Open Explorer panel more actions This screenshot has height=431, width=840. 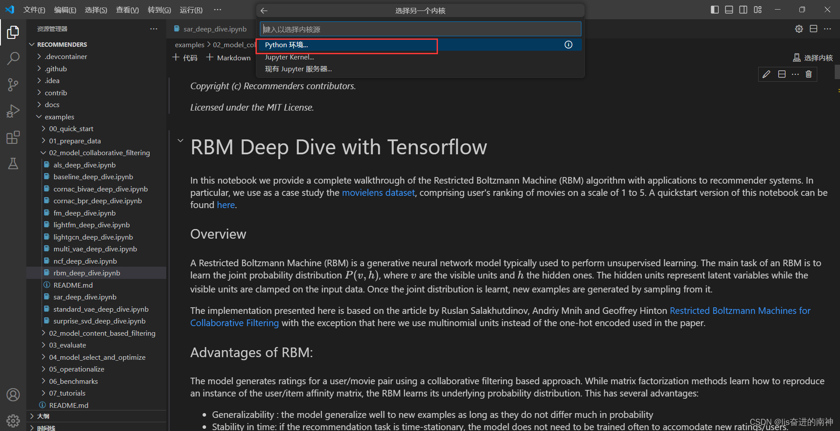pyautogui.click(x=154, y=29)
